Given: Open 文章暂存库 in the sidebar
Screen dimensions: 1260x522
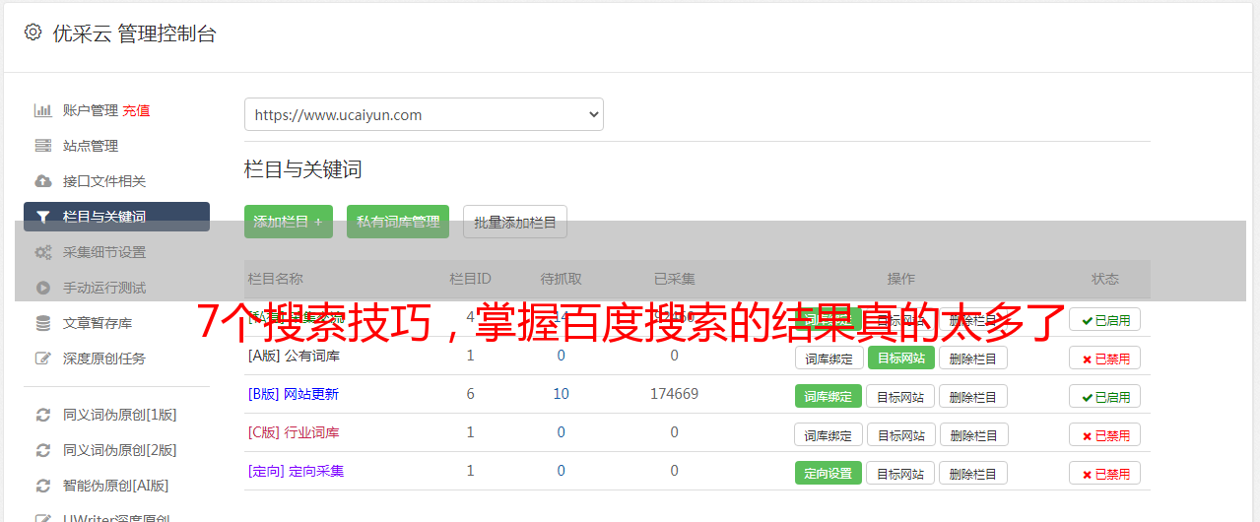Looking at the screenshot, I should 98,323.
